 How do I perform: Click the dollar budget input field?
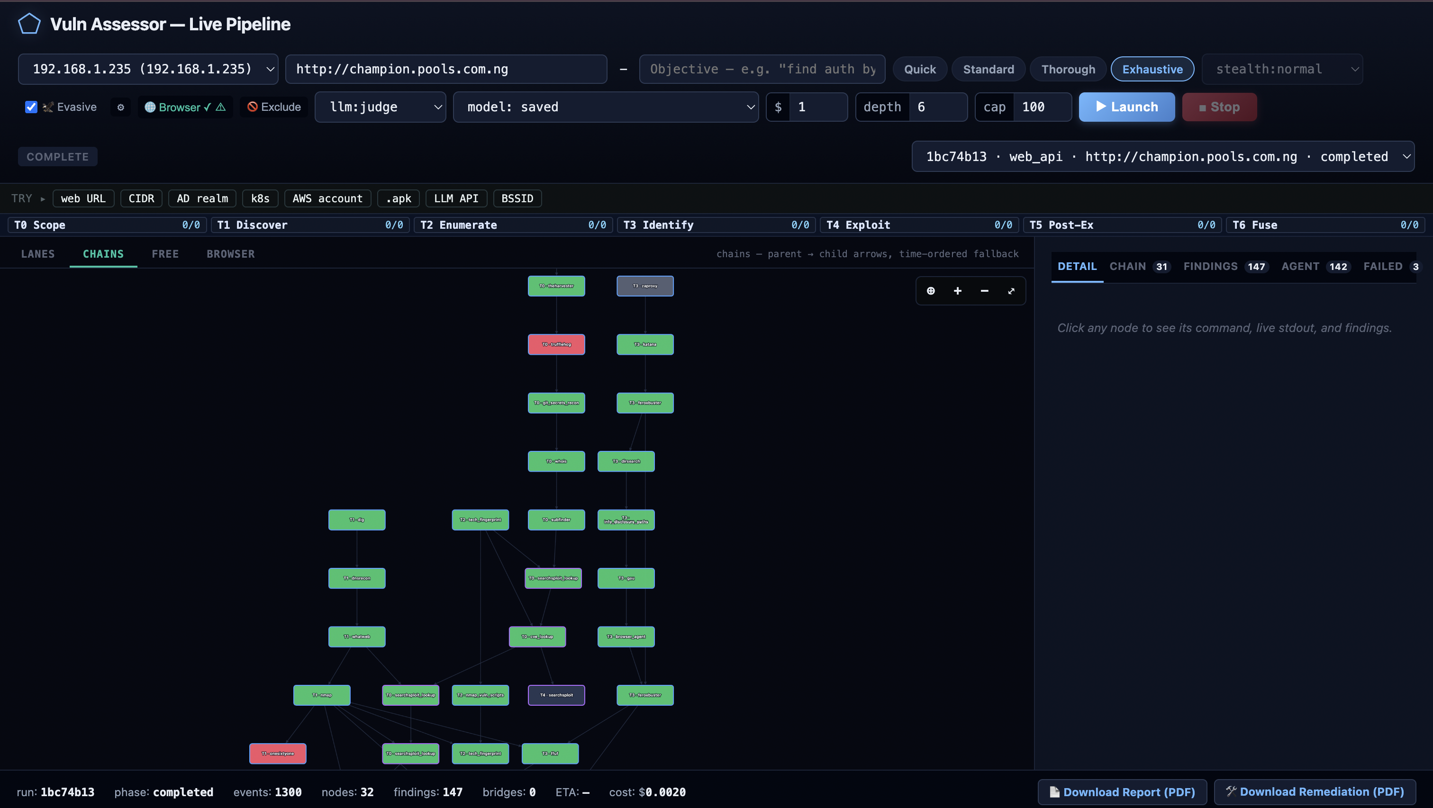(x=818, y=107)
